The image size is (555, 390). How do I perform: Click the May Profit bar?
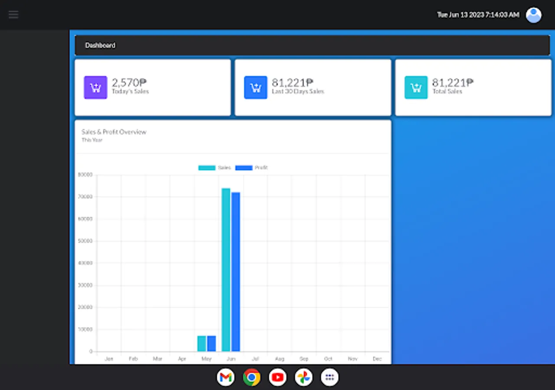(211, 344)
